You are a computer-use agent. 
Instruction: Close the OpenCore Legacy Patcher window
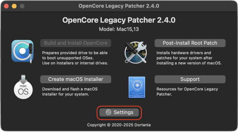click(6, 6)
